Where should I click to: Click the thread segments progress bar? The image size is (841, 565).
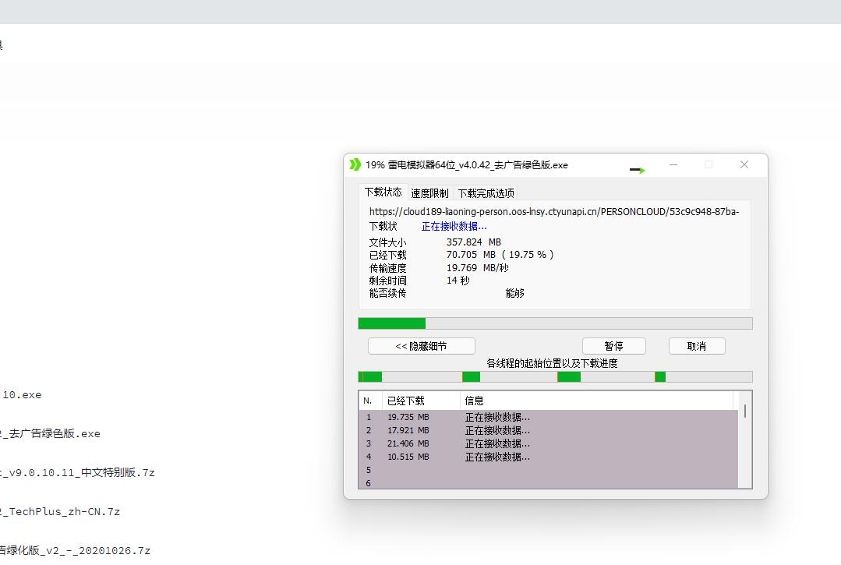[555, 377]
